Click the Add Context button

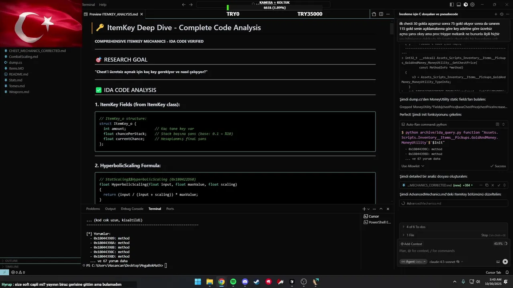pyautogui.click(x=411, y=244)
